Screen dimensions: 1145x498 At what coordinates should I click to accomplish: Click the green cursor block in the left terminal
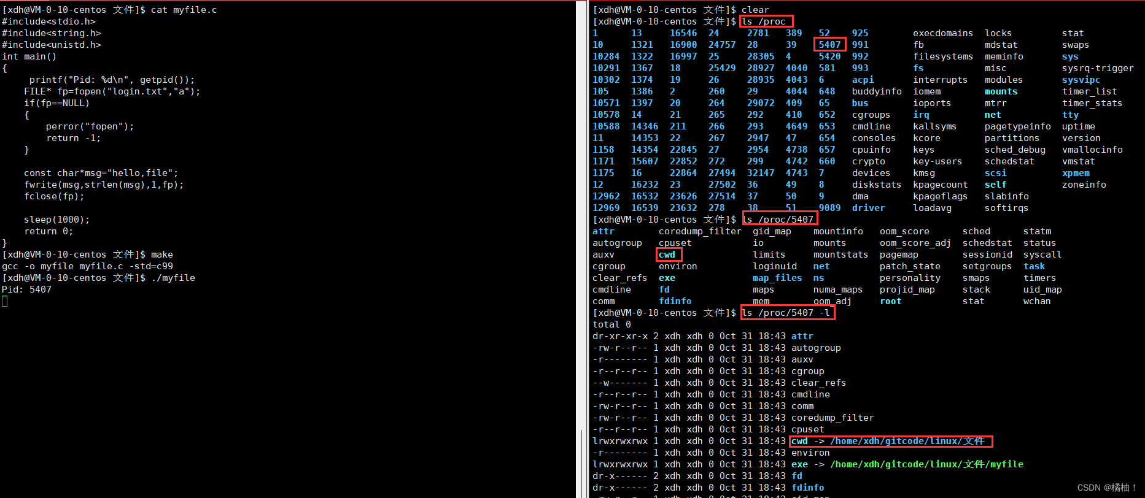(x=5, y=301)
